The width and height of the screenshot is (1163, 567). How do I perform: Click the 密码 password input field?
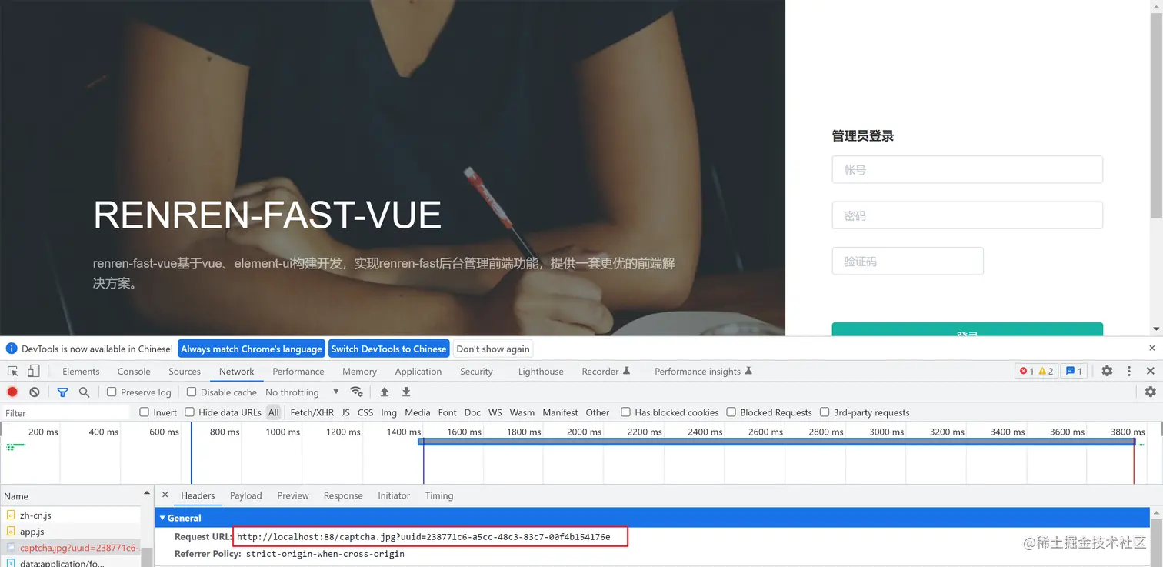[x=968, y=215]
